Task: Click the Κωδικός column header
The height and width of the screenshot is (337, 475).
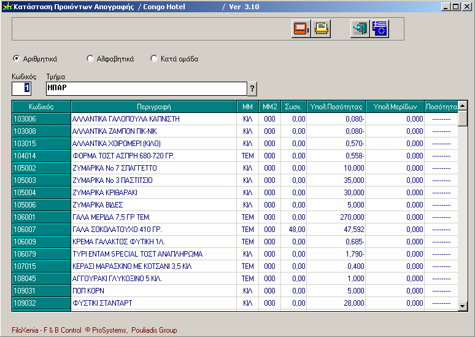Action: coord(42,107)
